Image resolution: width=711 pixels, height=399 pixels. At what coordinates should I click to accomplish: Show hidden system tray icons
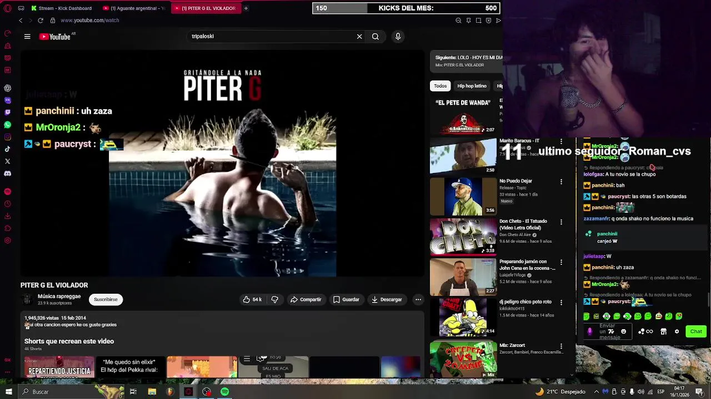click(x=597, y=392)
